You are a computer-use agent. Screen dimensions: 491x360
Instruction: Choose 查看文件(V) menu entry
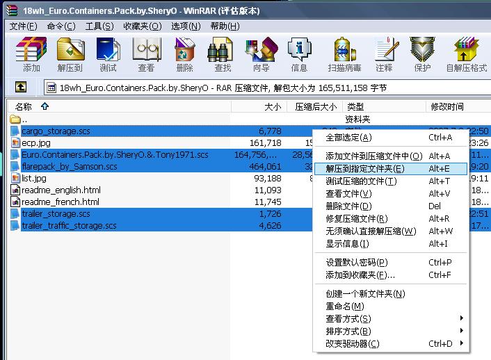[x=391, y=193]
